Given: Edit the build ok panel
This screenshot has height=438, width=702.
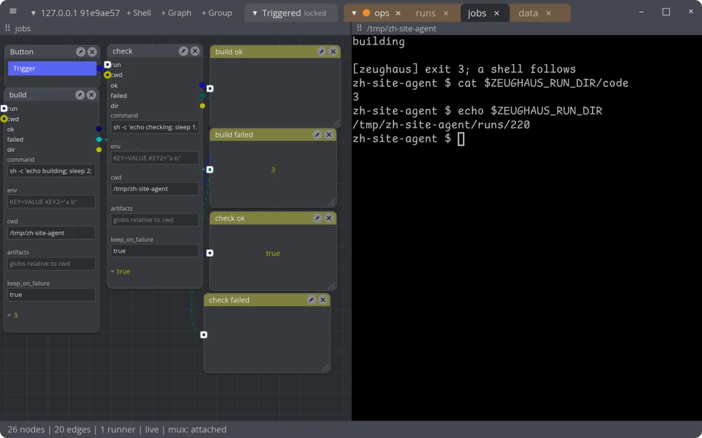Looking at the screenshot, I should pyautogui.click(x=321, y=52).
